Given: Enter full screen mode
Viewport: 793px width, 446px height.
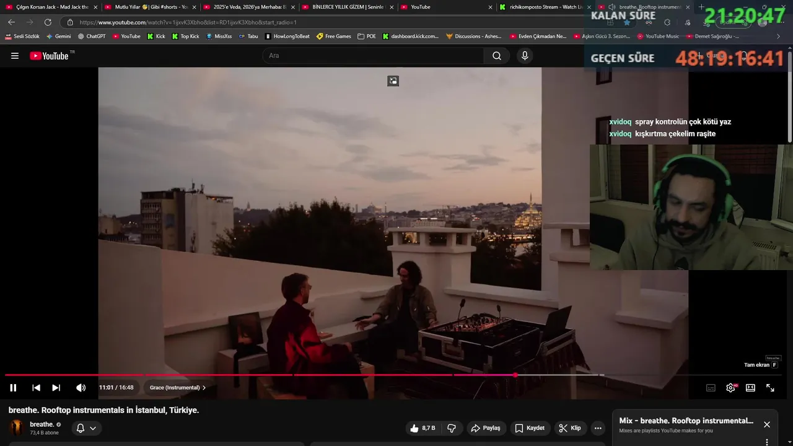Looking at the screenshot, I should [770, 388].
